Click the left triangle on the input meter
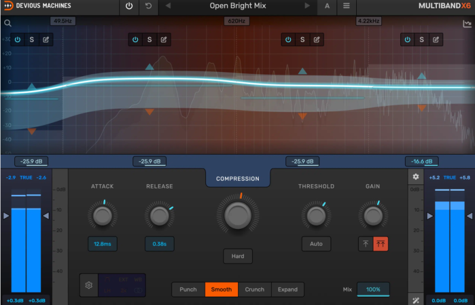Viewport: 475px width, 305px height. 6,216
